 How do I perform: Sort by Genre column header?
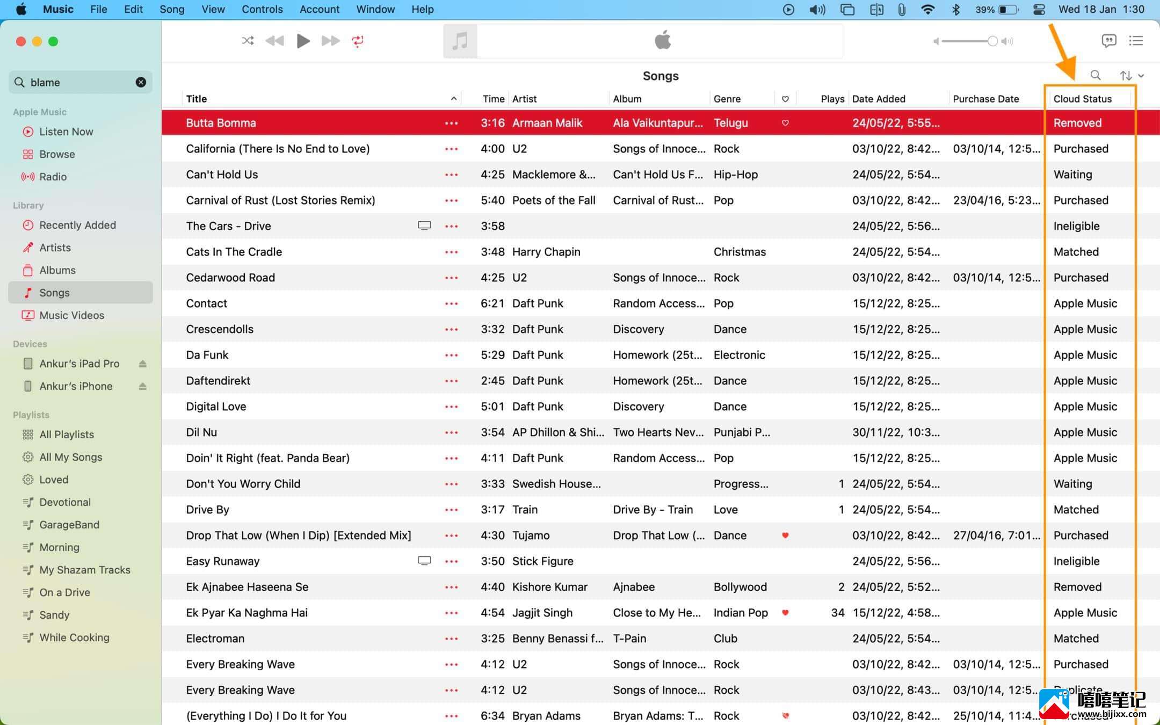pos(742,99)
